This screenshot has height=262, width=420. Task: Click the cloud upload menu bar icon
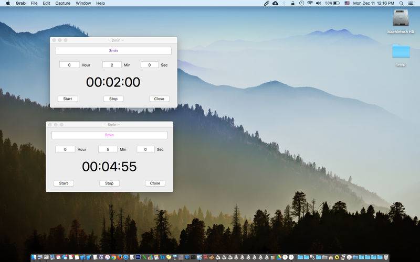click(x=275, y=3)
